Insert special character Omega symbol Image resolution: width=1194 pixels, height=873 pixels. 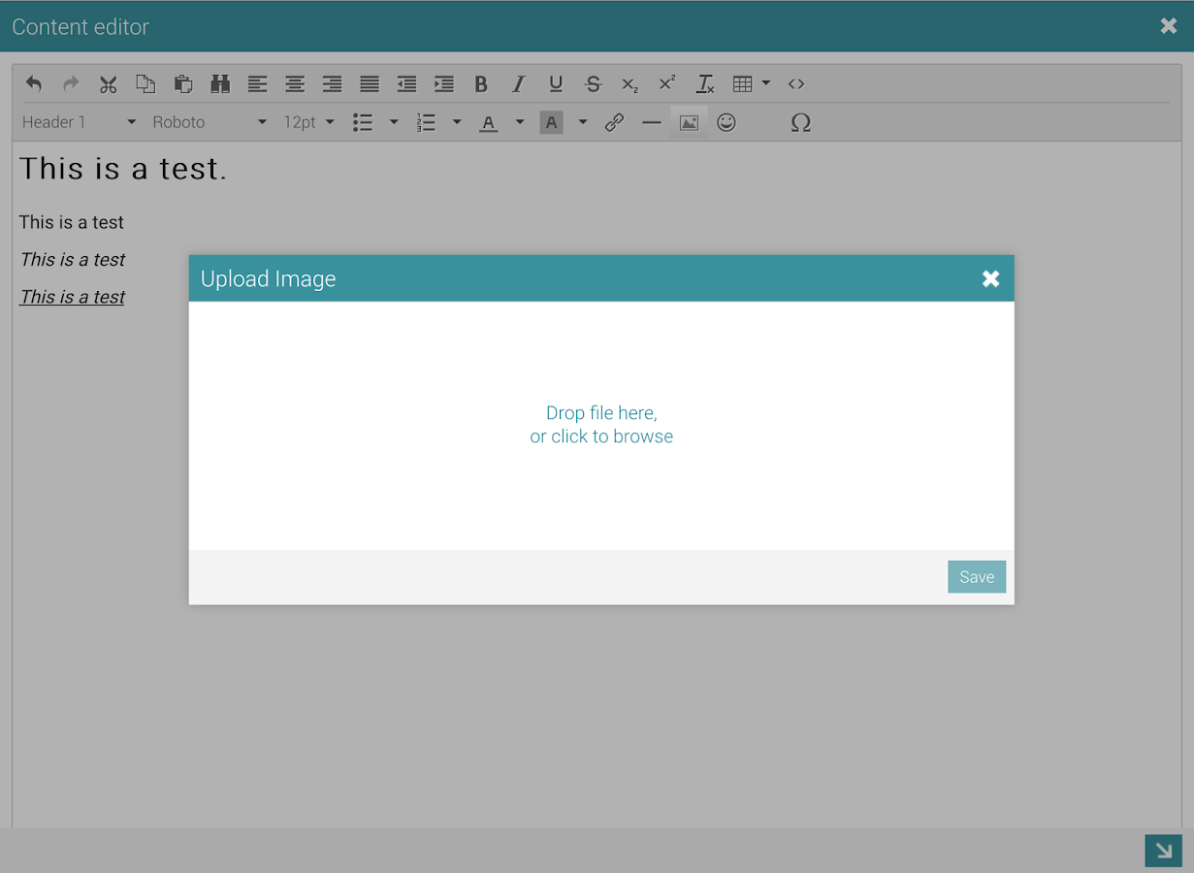point(800,122)
